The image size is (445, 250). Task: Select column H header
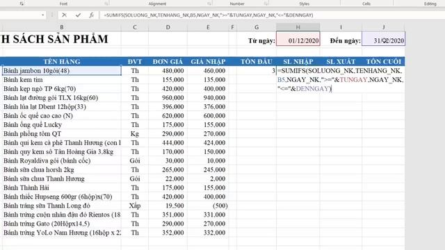[x=298, y=27]
